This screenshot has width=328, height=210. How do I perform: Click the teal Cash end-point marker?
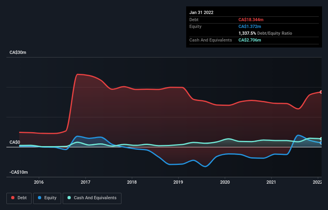click(321, 139)
